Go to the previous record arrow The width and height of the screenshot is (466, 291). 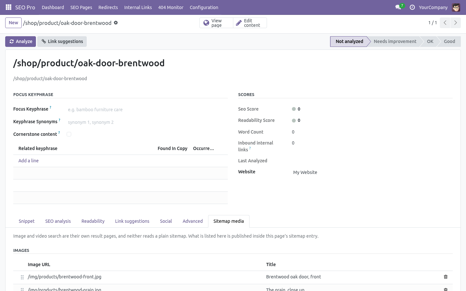(x=445, y=23)
